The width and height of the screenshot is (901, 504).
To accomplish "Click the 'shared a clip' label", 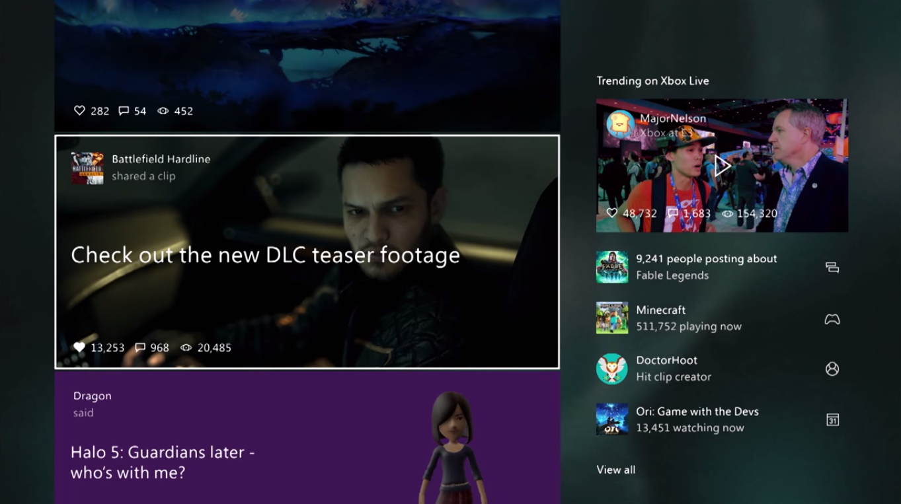I will click(x=143, y=176).
